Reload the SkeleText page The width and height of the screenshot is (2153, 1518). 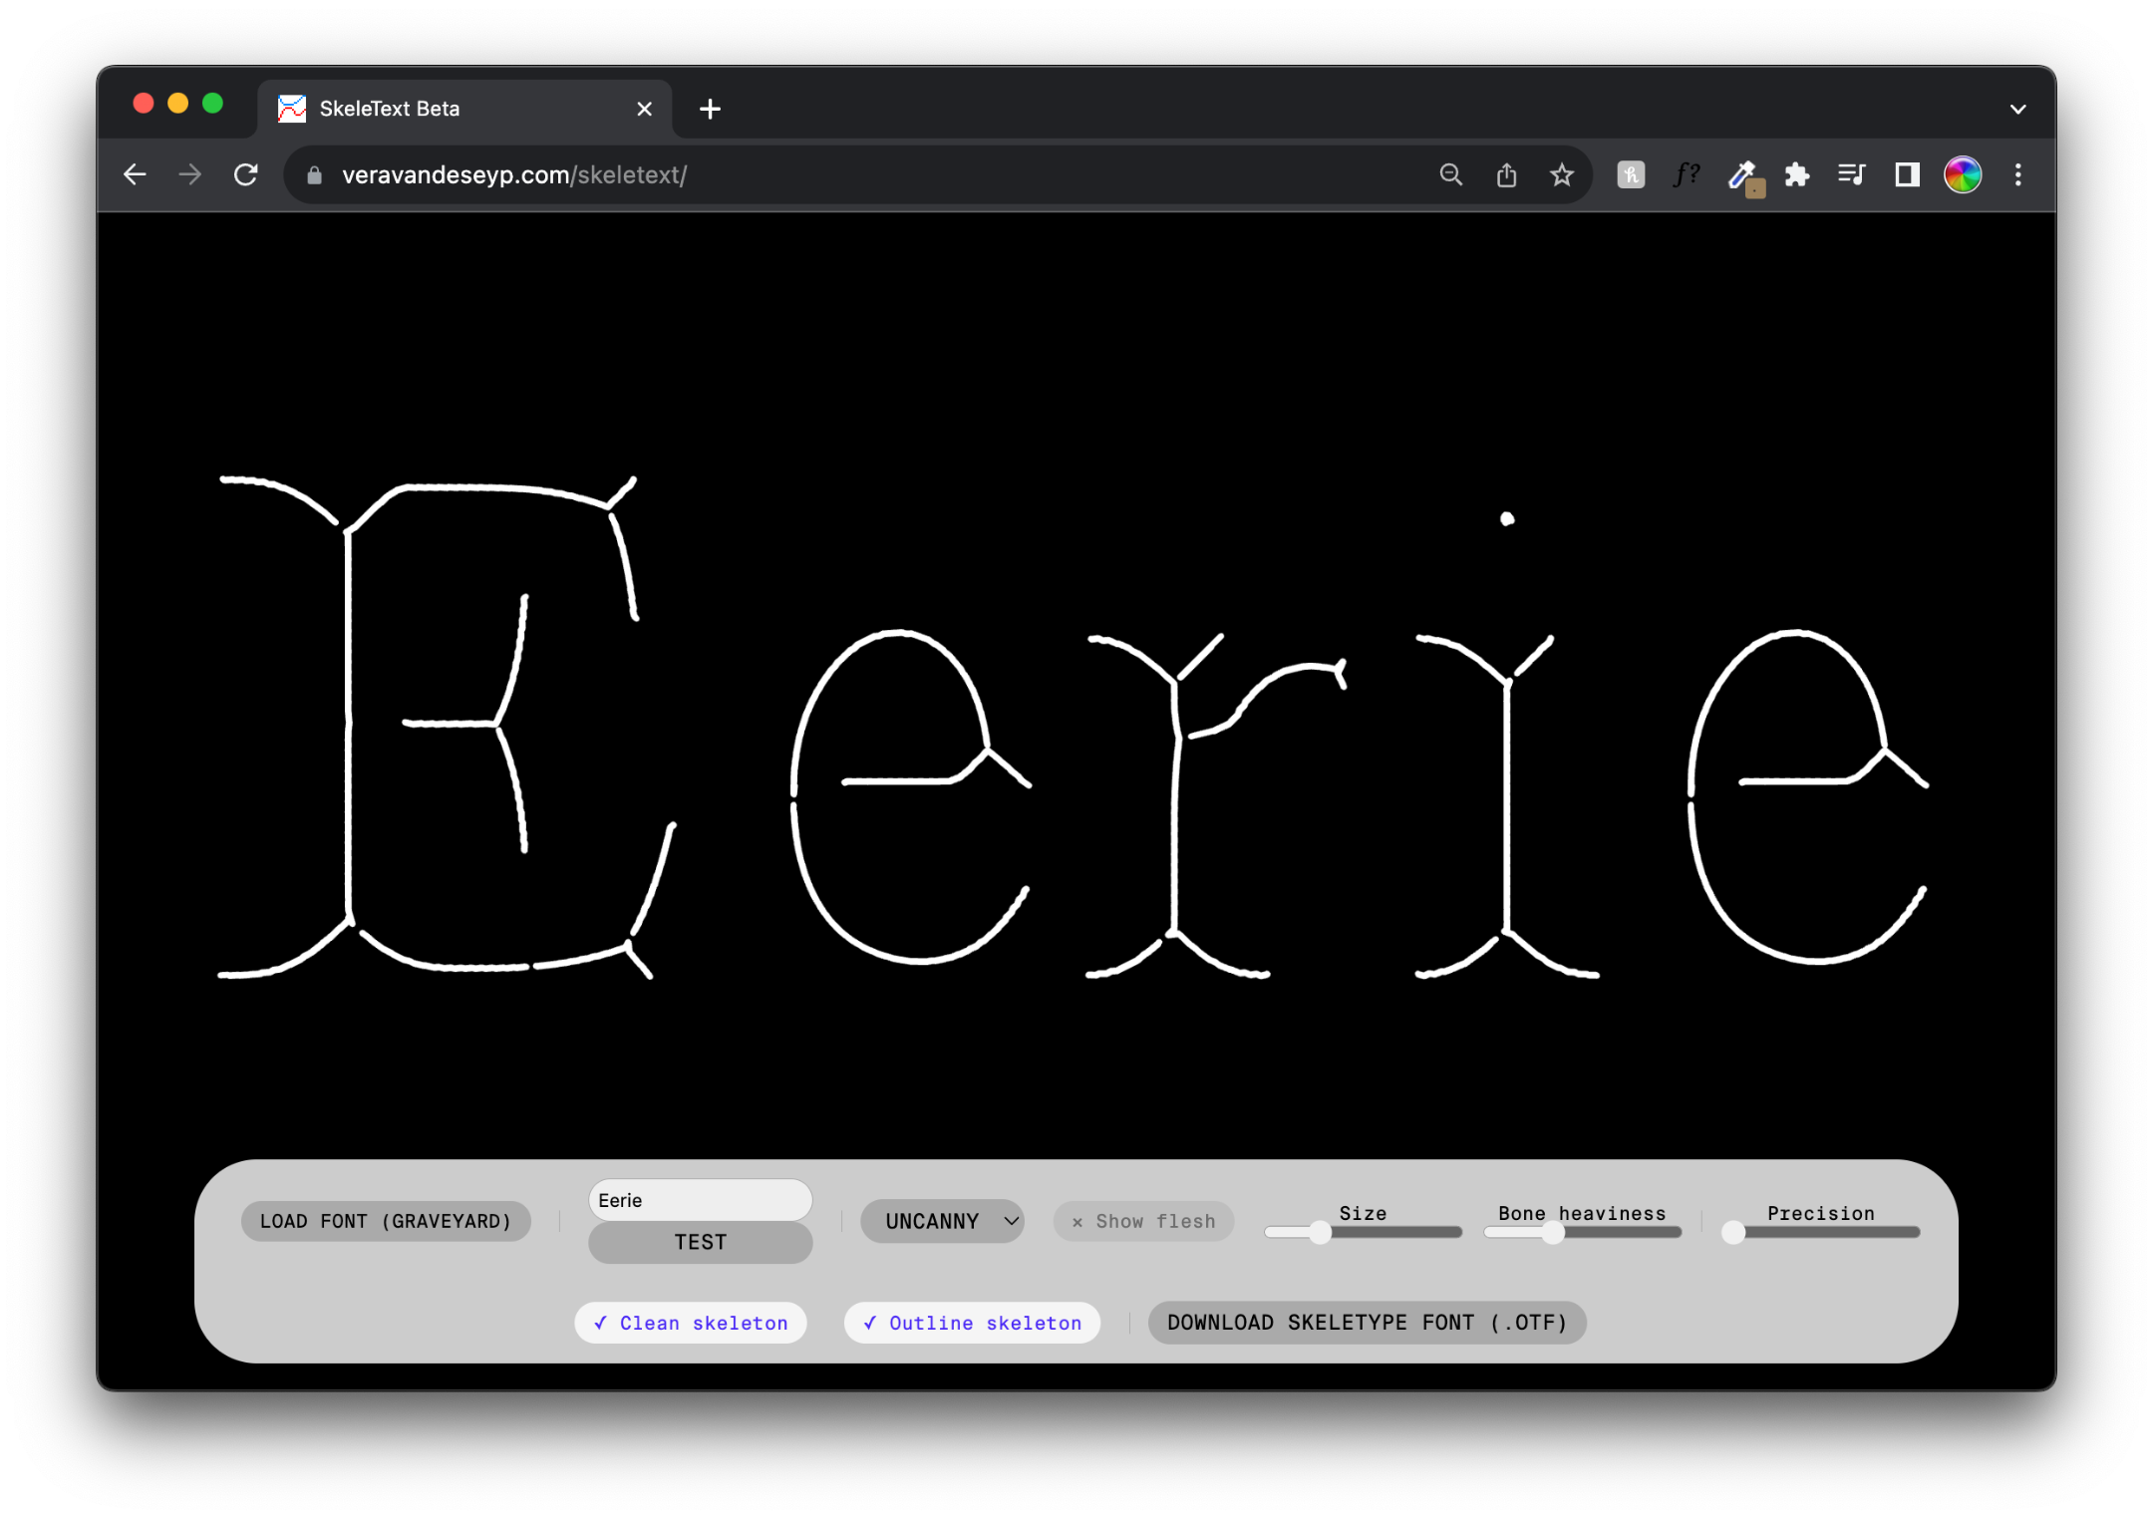[246, 175]
